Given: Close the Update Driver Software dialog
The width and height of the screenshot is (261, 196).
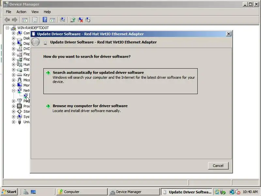Looking at the screenshot, I should (229, 34).
